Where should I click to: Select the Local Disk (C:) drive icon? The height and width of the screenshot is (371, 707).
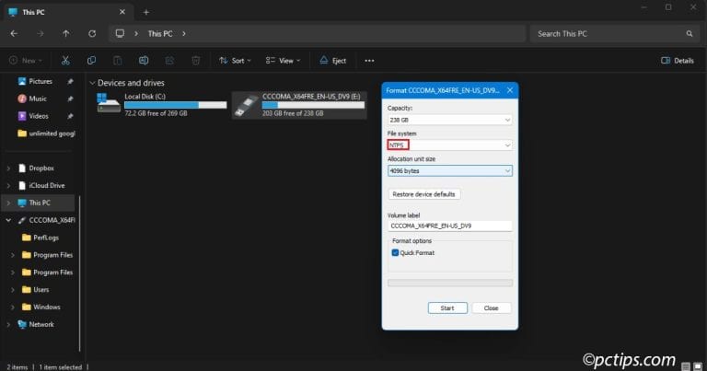[109, 103]
